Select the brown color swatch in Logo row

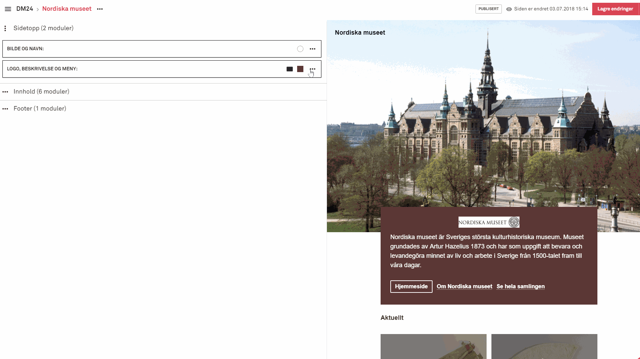pos(300,69)
